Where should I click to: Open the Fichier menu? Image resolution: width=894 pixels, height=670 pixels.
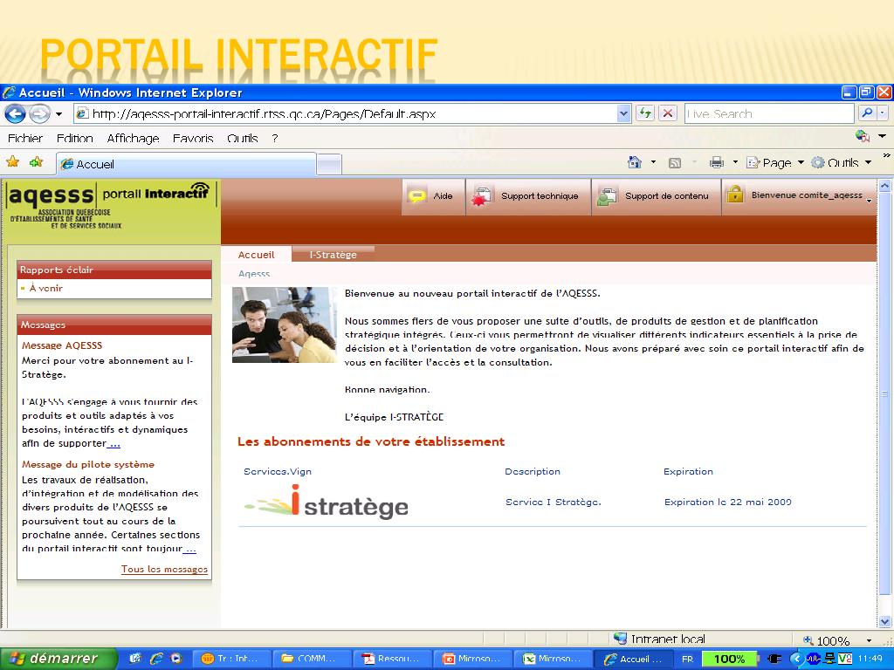coord(25,139)
